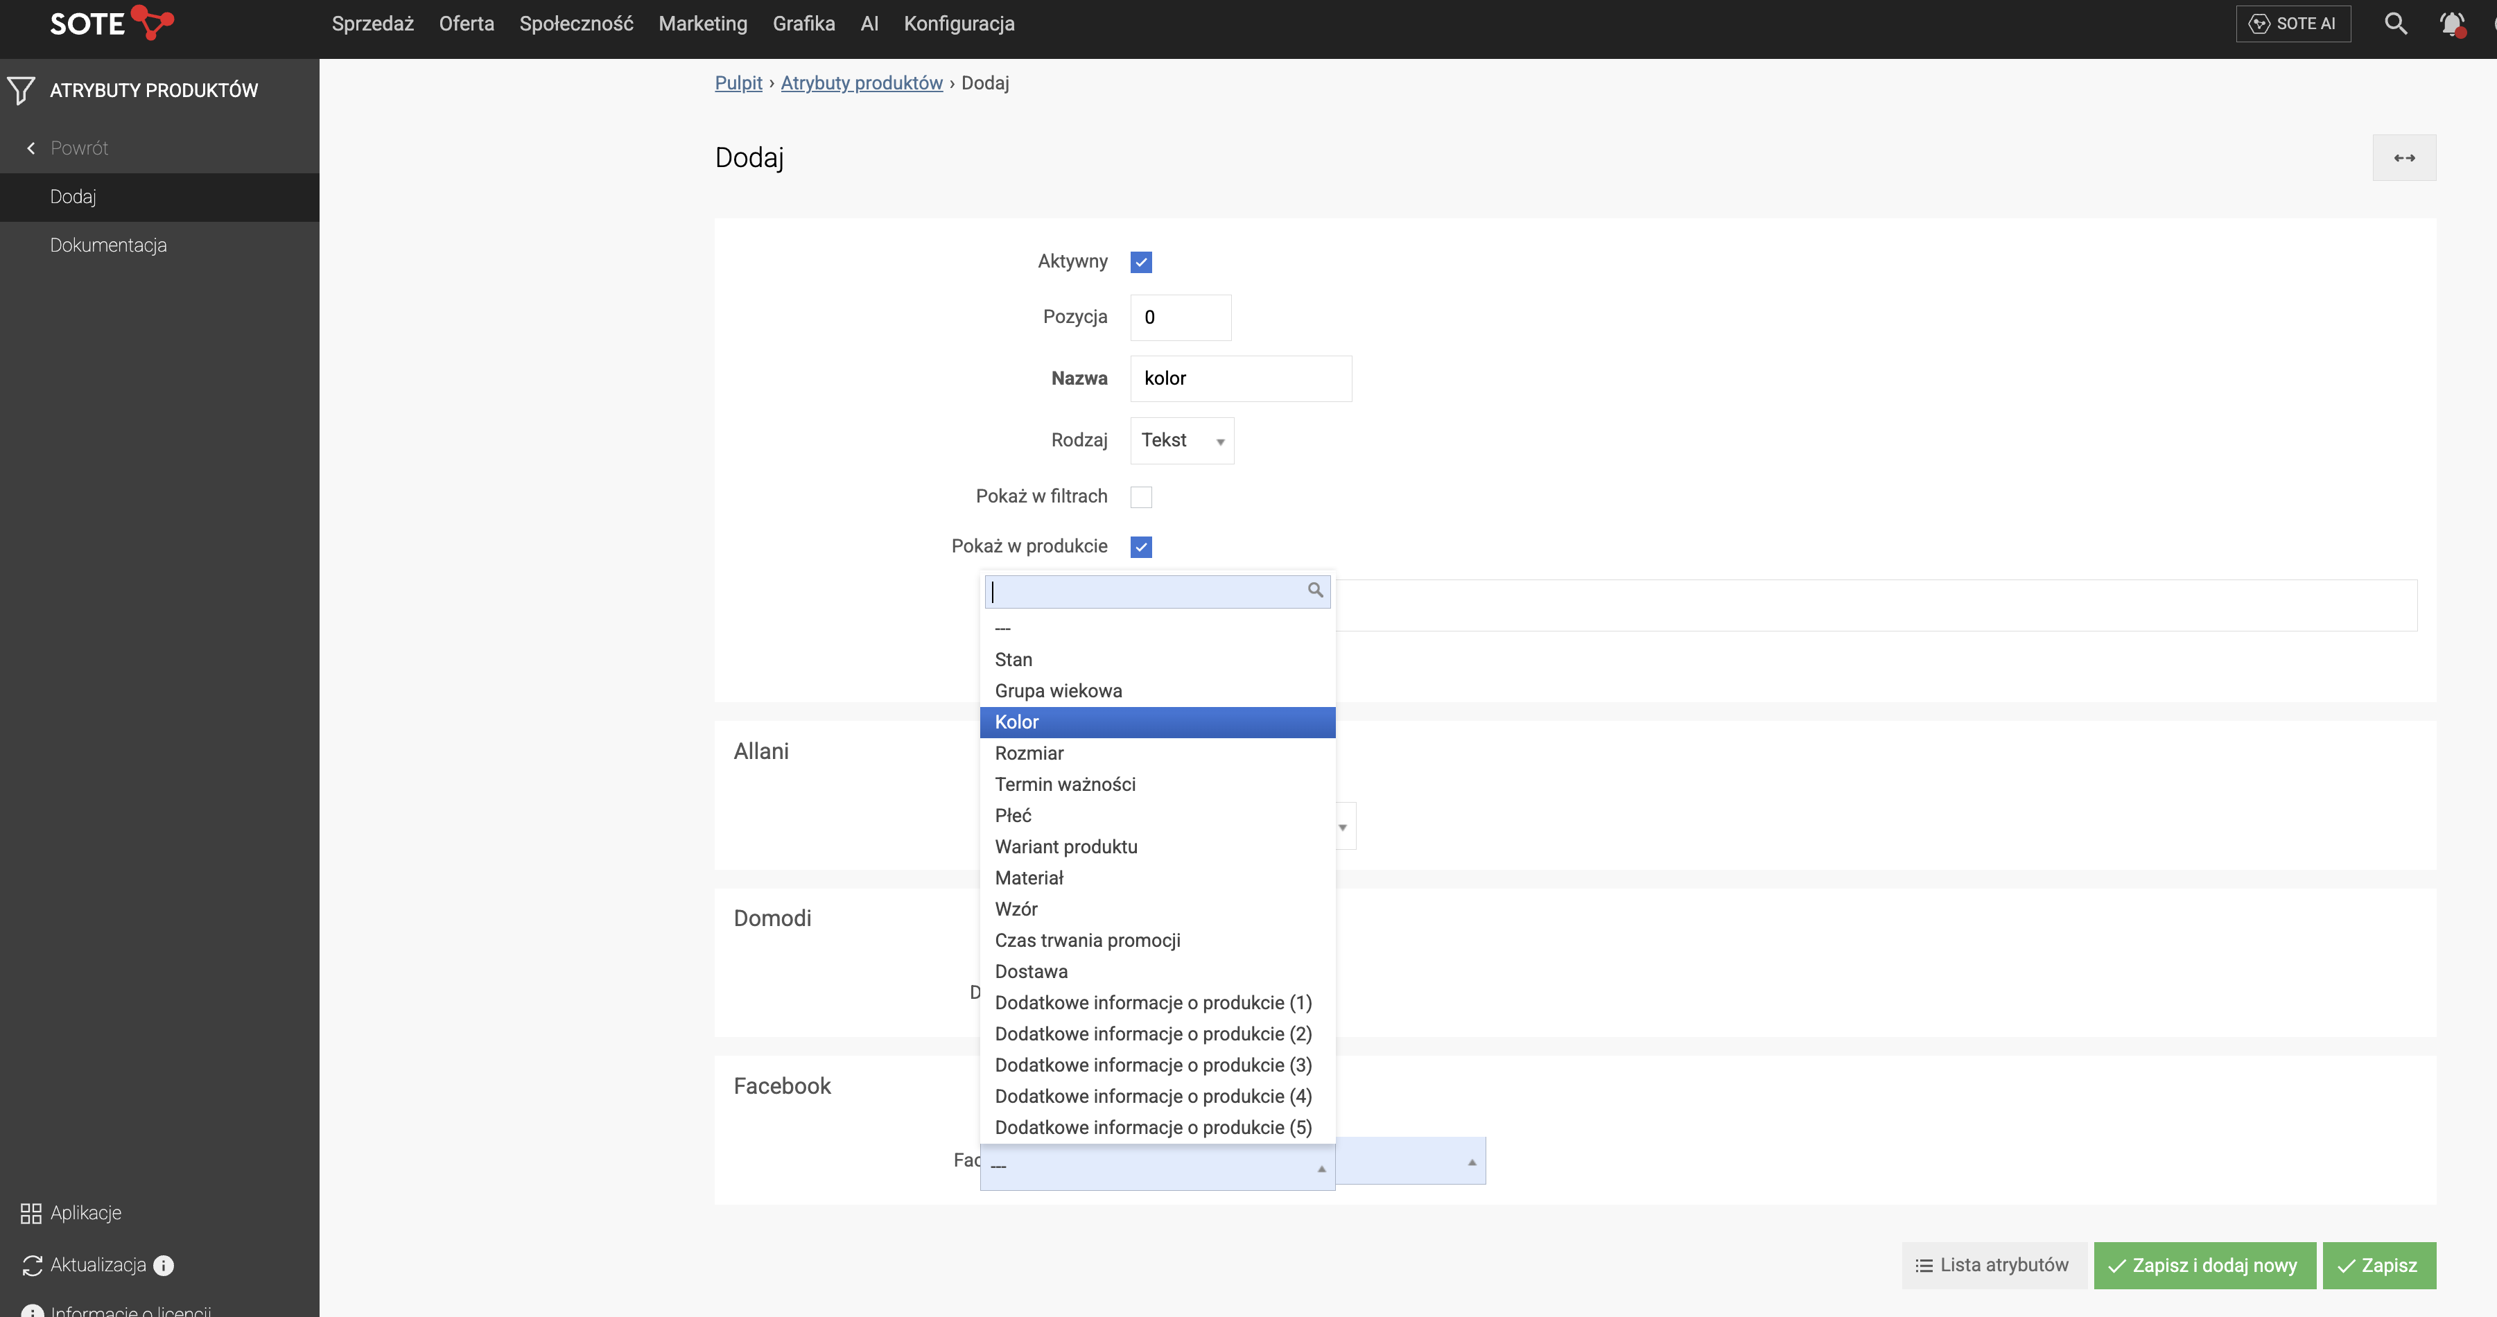This screenshot has width=2497, height=1317.
Task: Open the Rodzaj Tekst dropdown
Action: (x=1182, y=441)
